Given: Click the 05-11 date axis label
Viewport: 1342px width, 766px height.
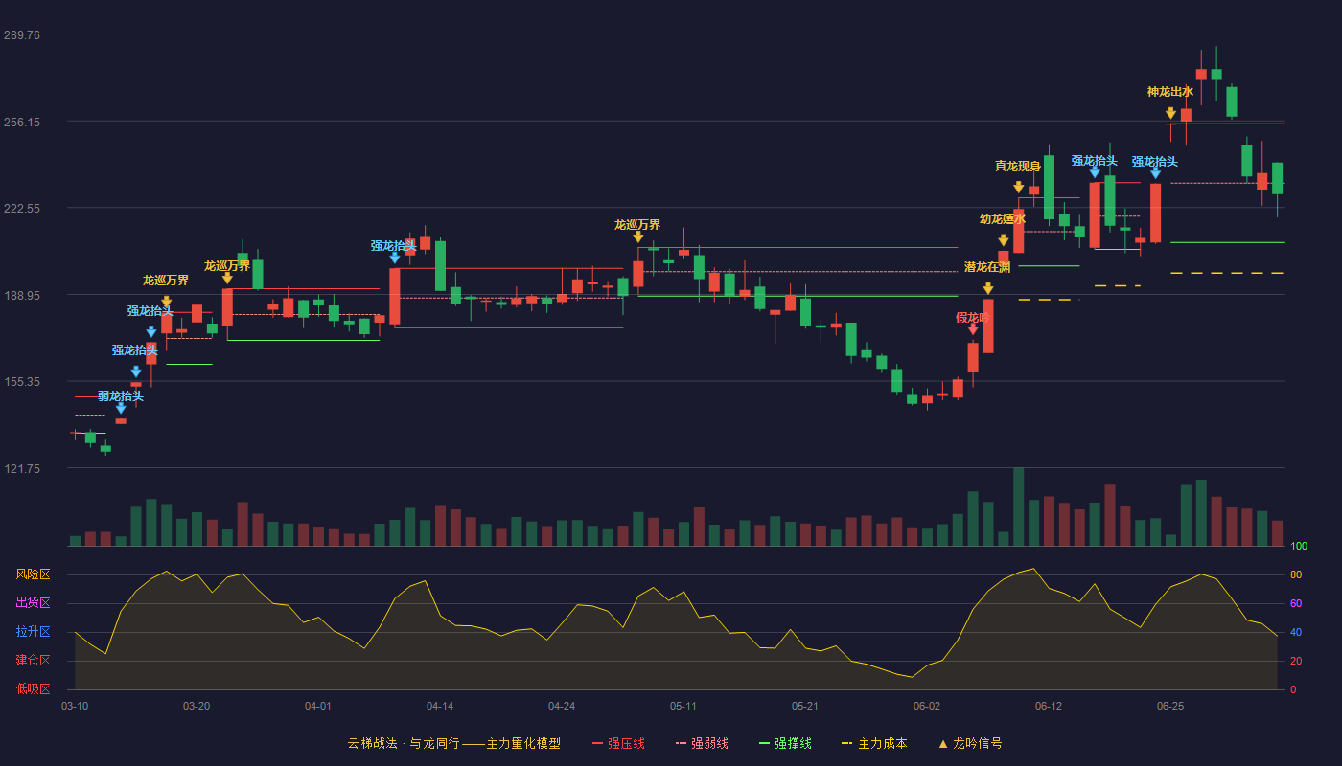Looking at the screenshot, I should pos(683,706).
